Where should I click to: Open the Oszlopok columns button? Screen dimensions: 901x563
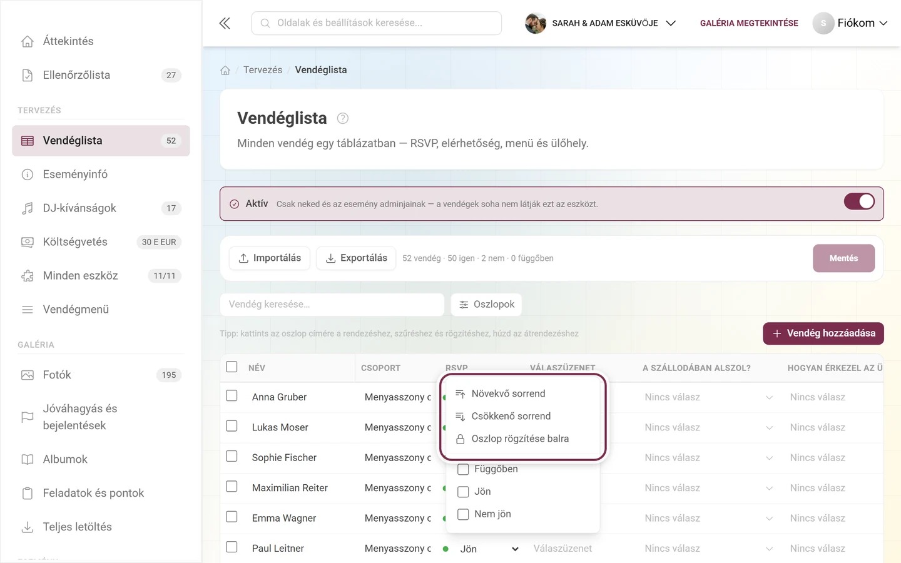click(486, 305)
